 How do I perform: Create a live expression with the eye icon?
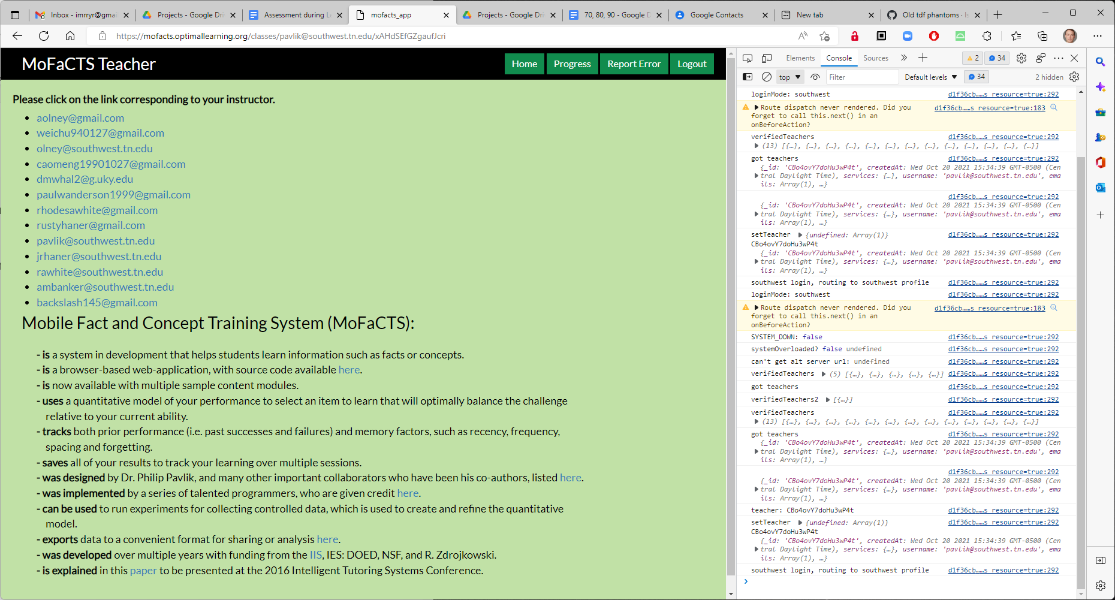815,76
